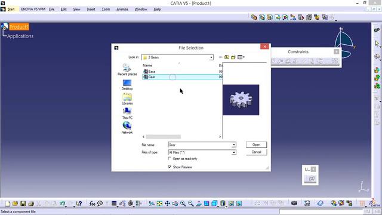Open the File menu
The height and width of the screenshot is (215, 382).
click(x=52, y=10)
